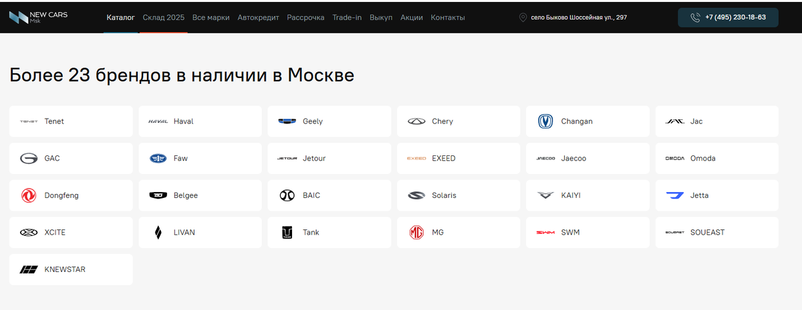Click the SWM brand logo icon
The image size is (802, 310).
coord(545,233)
